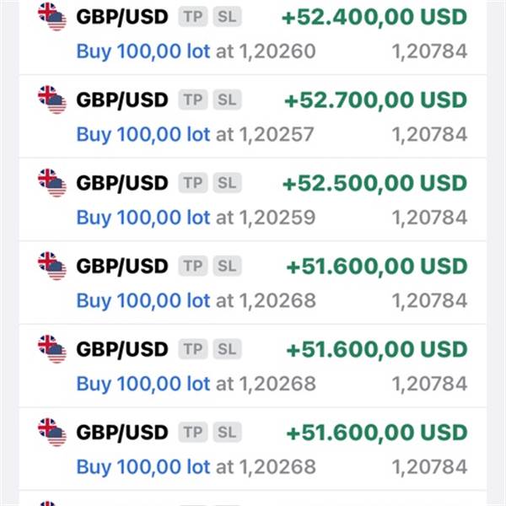Select the TP badge on the +52.400,00 USD position
506x506 pixels.
tap(193, 17)
